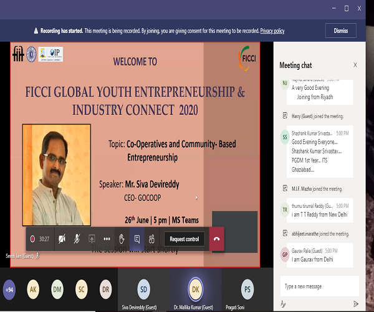374x312 pixels.
Task: Type a new message field
Action: (320, 286)
